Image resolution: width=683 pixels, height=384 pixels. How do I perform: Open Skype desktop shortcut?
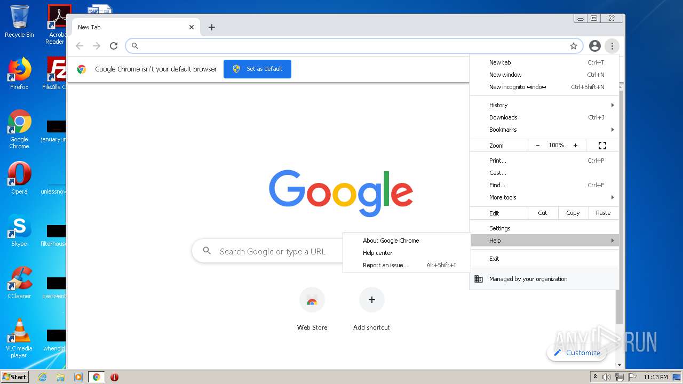[x=19, y=230]
